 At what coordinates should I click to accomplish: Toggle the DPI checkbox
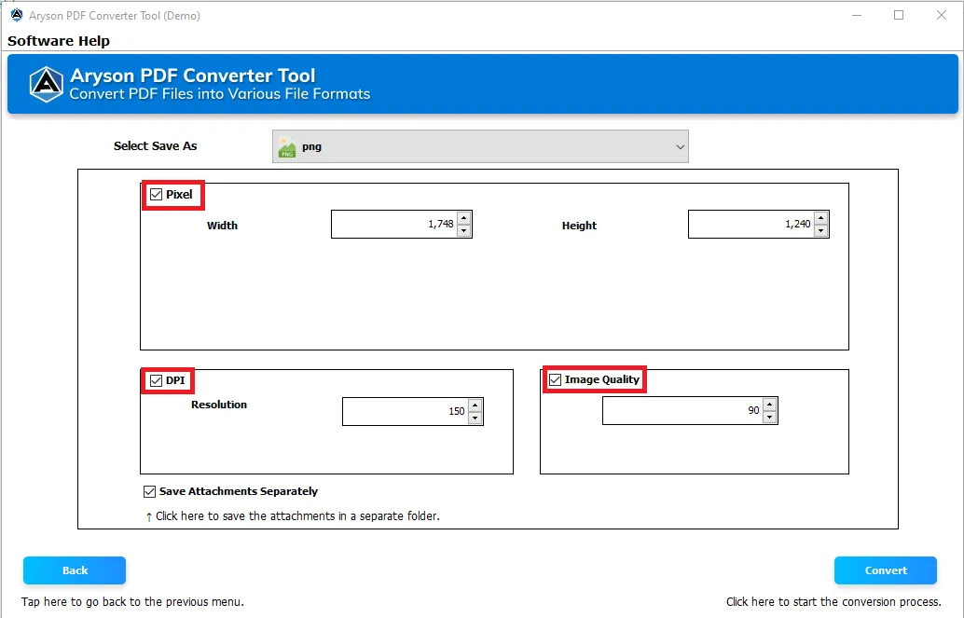[x=156, y=380]
